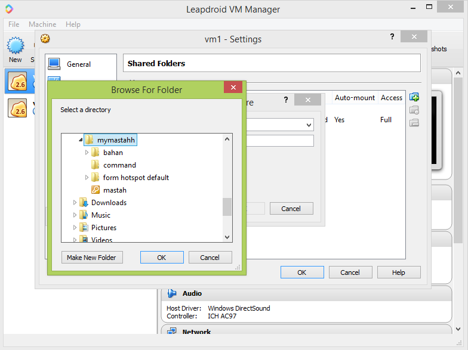This screenshot has width=468, height=350.
Task: Click Cancel in vm1 Settings dialog
Action: coord(350,272)
